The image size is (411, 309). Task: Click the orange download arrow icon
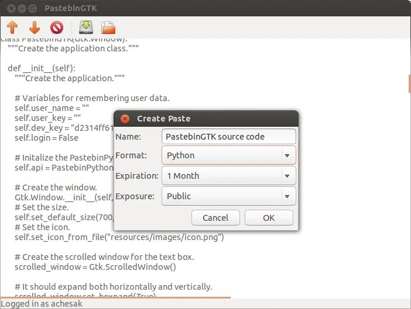coord(35,27)
